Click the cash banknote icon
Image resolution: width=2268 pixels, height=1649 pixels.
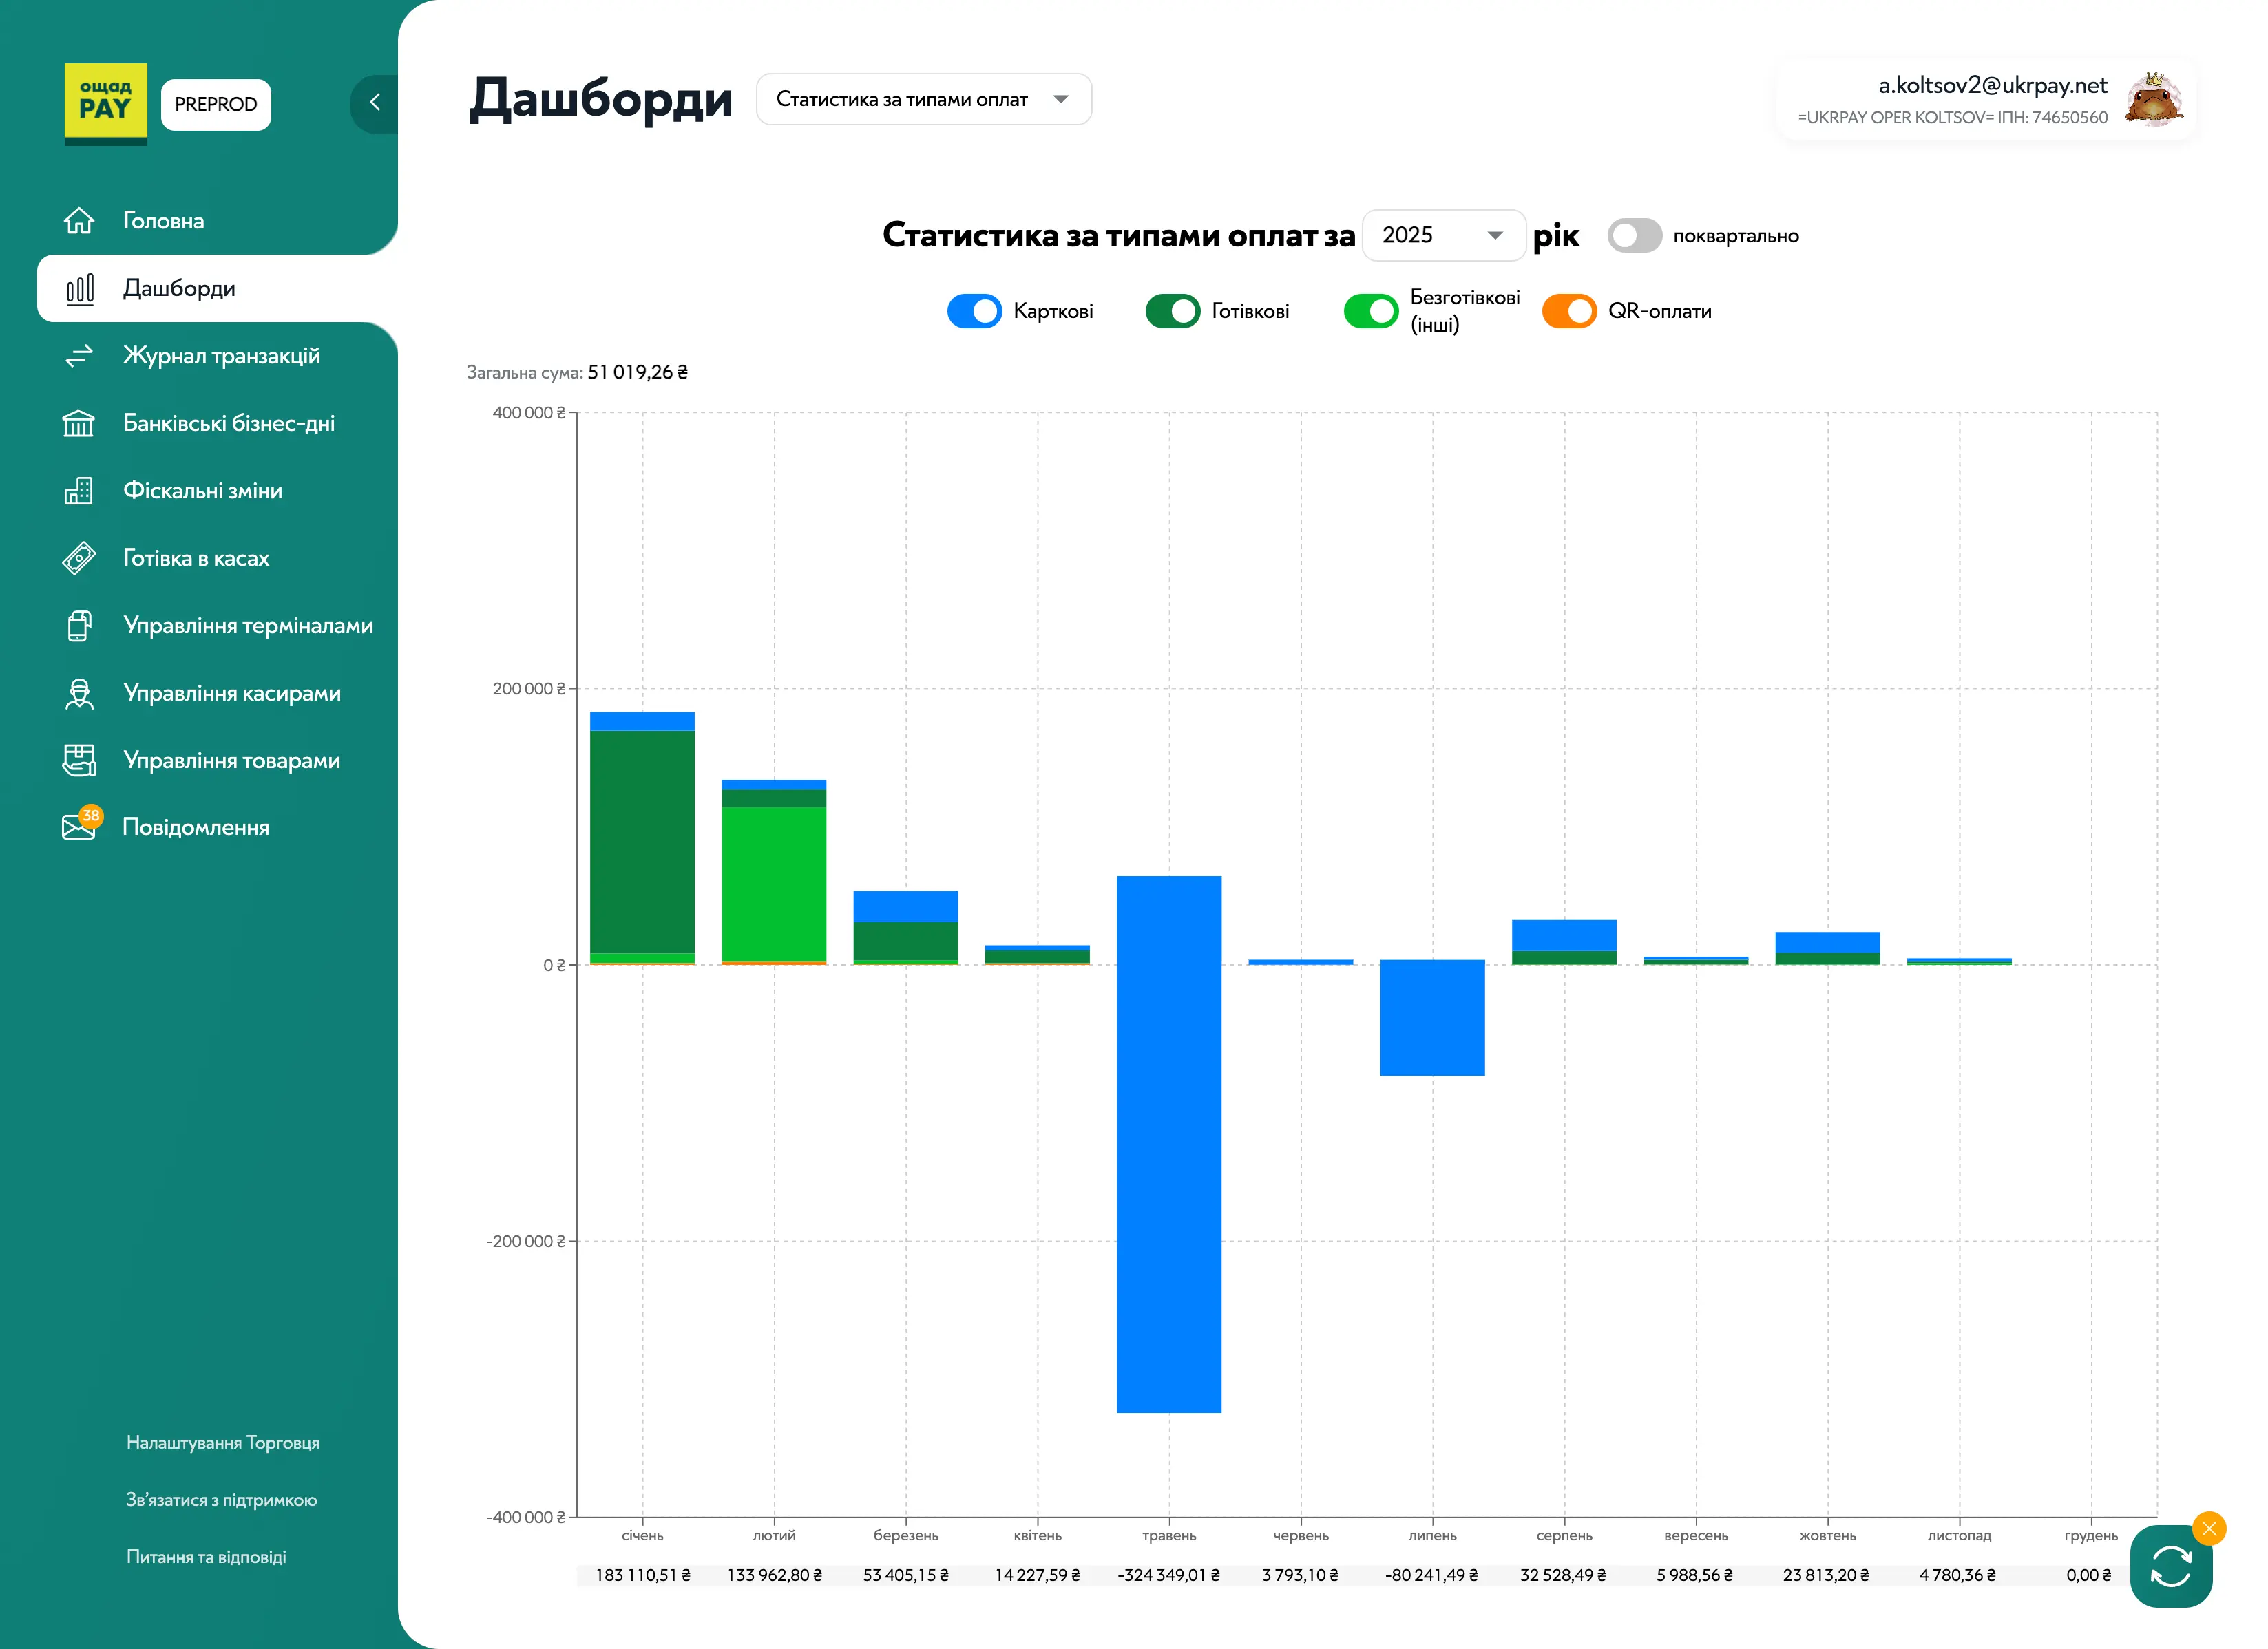79,559
